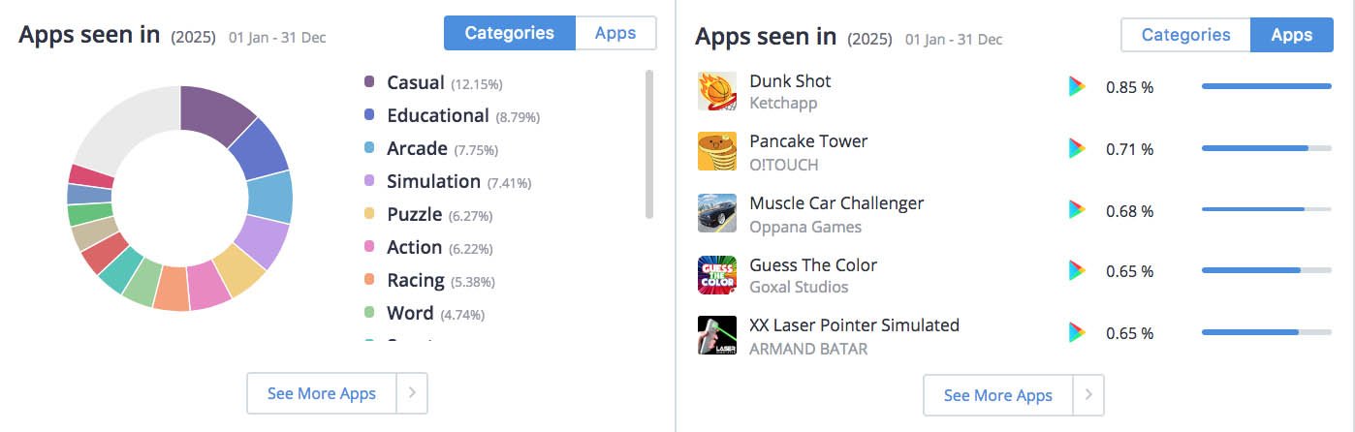The width and height of the screenshot is (1355, 432).
Task: Open the Dunk Shot app icon
Action: pos(716,91)
